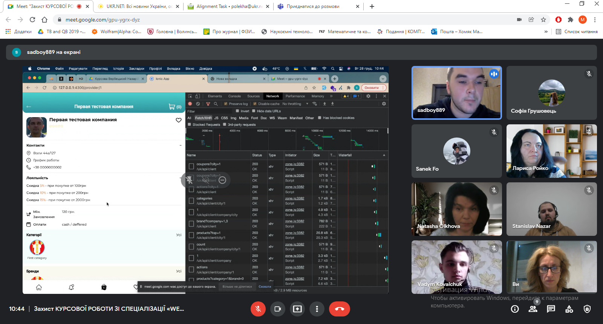Expand the hidden bookmarks overflow chevron
Image resolution: width=603 pixels, height=324 pixels.
click(x=546, y=32)
